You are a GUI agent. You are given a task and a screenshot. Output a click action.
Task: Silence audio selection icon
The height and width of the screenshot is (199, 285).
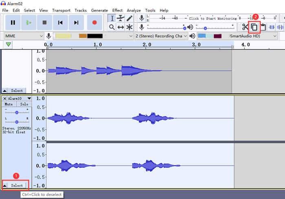click(280, 27)
